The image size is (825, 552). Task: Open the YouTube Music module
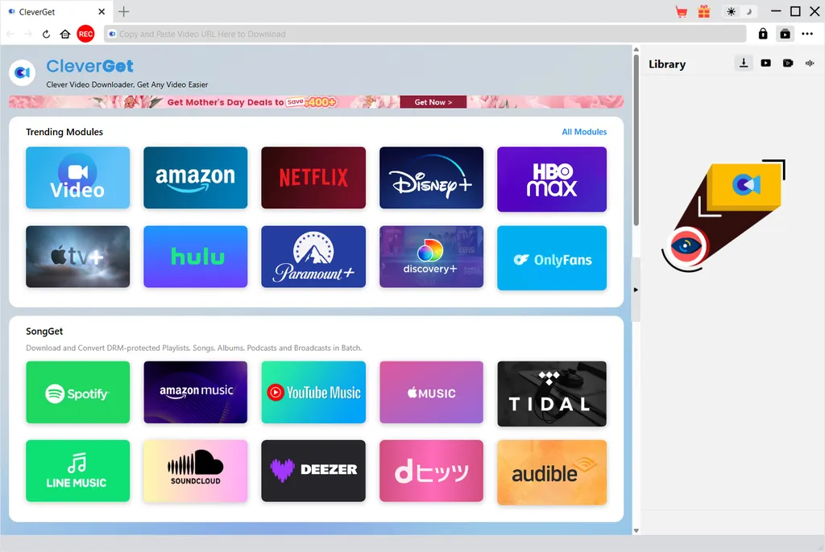pos(313,392)
